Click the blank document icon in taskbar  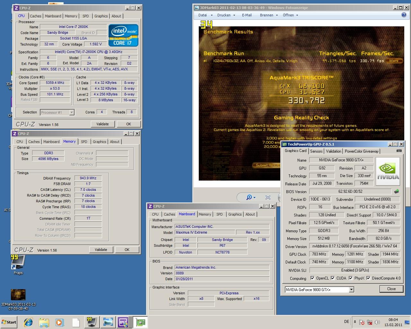coord(76,322)
